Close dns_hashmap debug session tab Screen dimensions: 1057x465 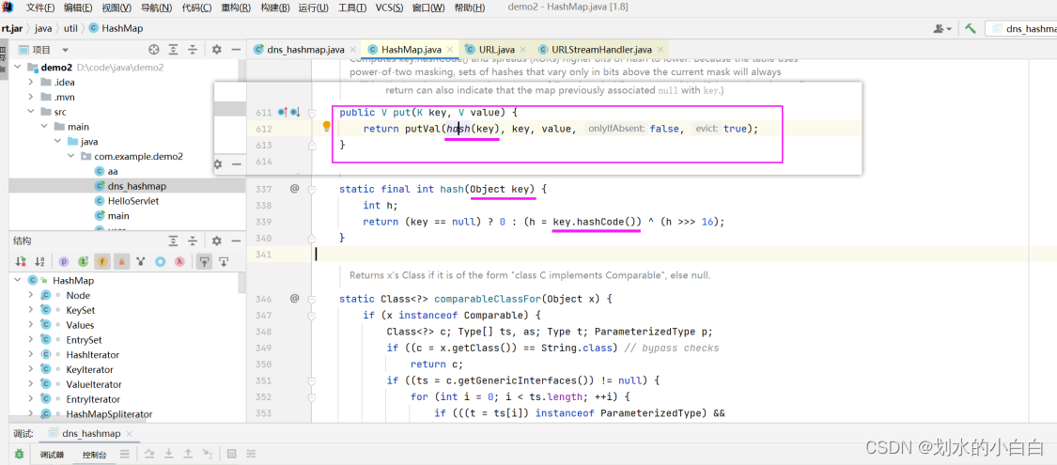click(x=130, y=434)
